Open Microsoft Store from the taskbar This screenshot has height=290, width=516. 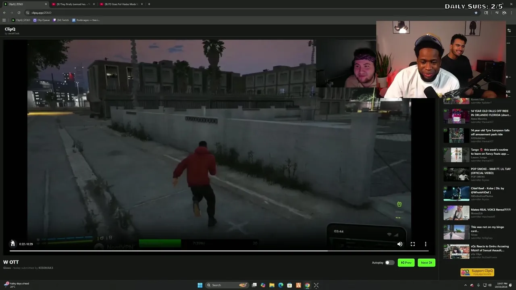click(x=289, y=285)
